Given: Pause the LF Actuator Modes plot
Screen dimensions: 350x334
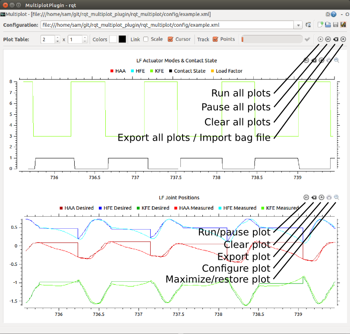Looking at the screenshot, I should pyautogui.click(x=306, y=60).
